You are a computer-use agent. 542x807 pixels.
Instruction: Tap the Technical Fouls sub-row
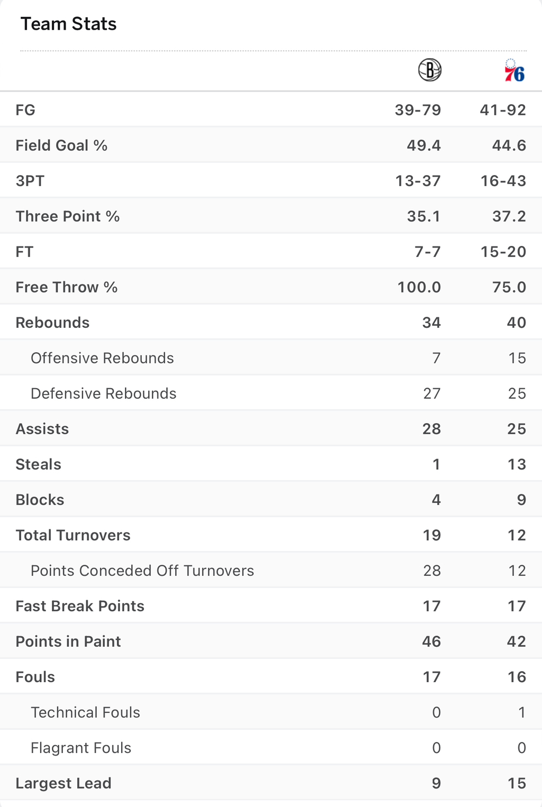click(271, 712)
